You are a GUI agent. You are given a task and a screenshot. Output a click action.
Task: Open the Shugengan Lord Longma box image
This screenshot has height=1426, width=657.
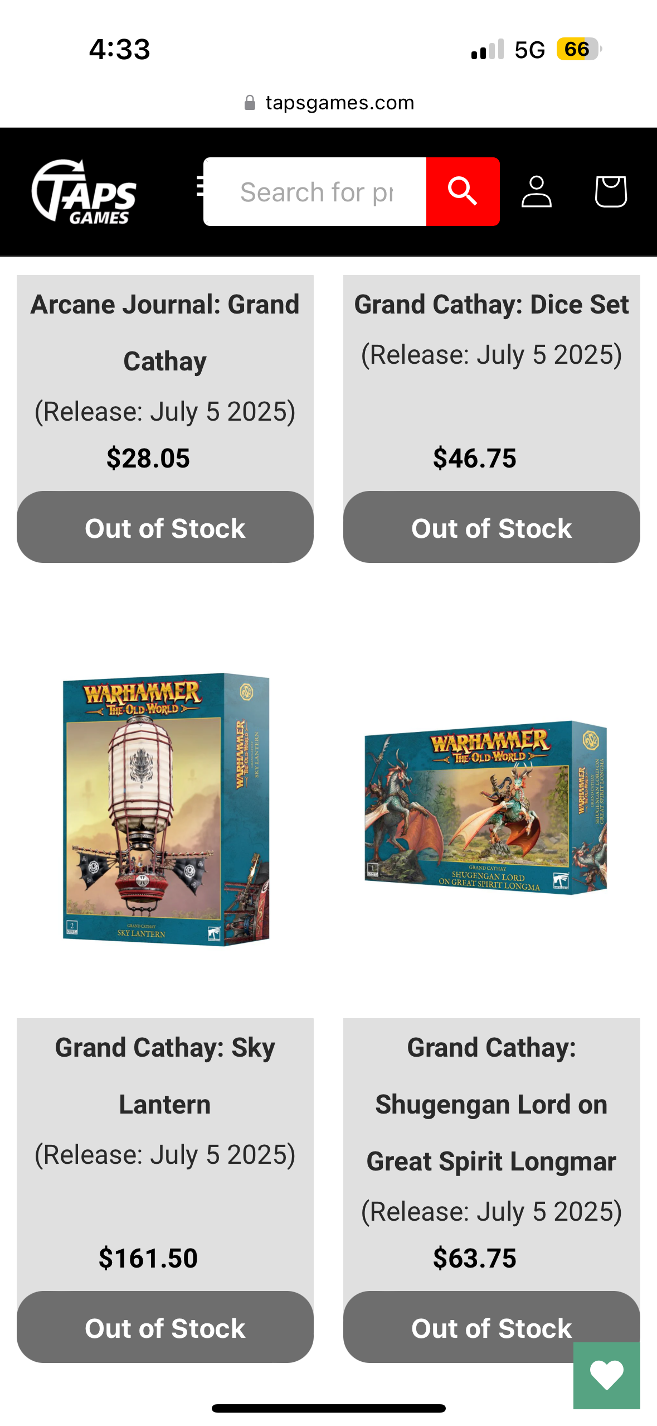[x=485, y=807]
